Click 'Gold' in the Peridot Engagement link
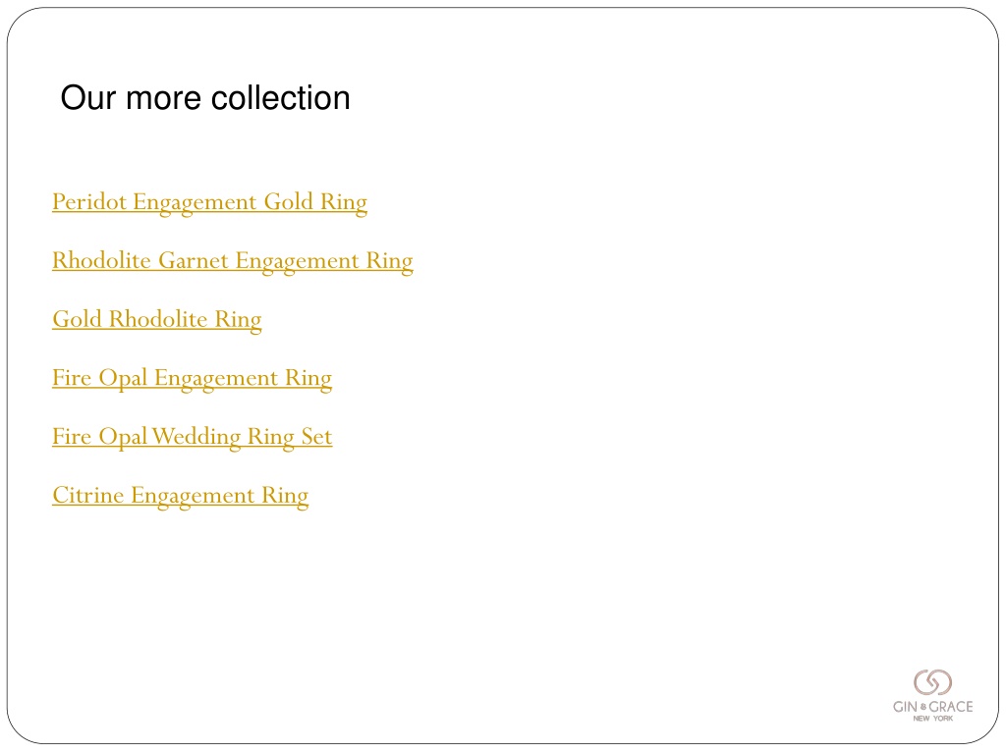The image size is (1006, 754). coord(289,201)
